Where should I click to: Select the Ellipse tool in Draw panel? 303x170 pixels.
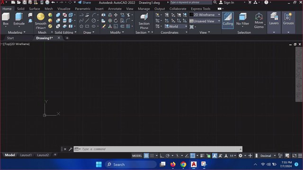[x=94, y=26]
